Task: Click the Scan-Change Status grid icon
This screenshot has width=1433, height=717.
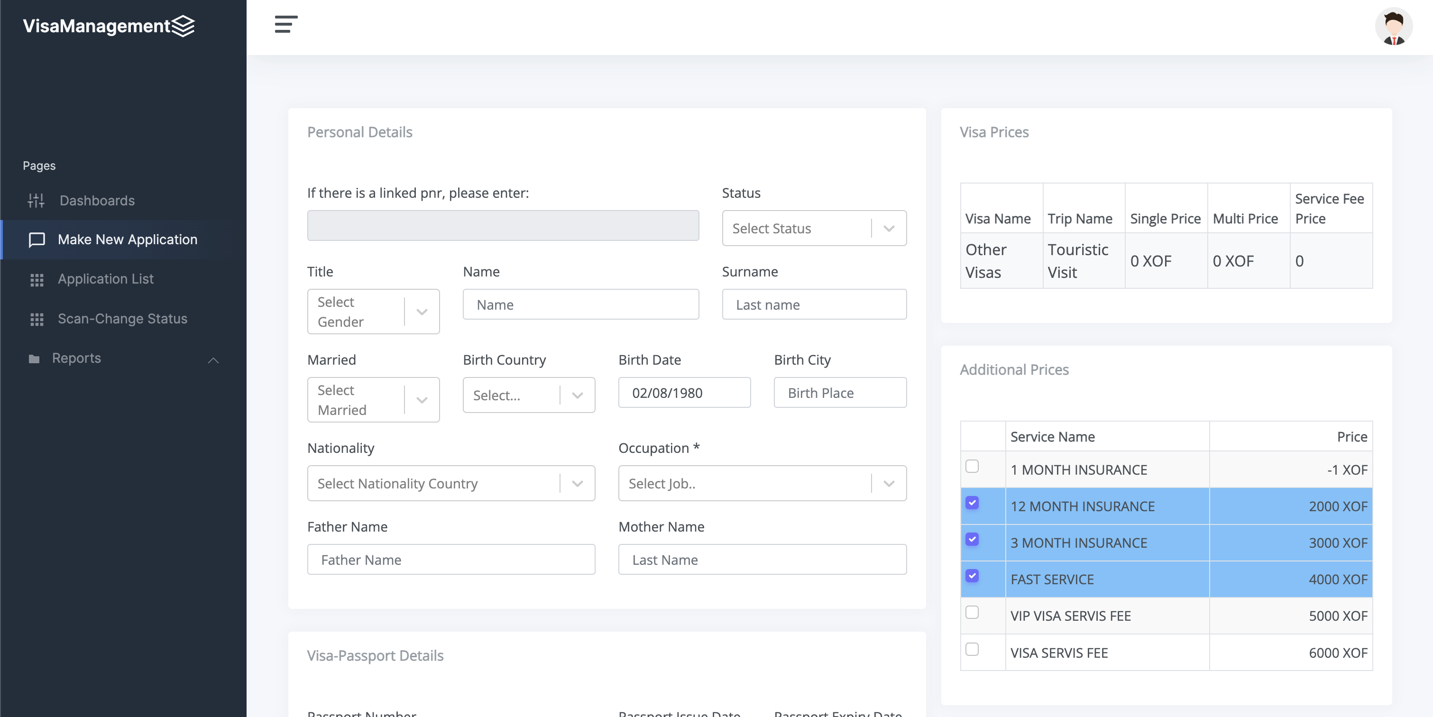Action: pyautogui.click(x=37, y=319)
